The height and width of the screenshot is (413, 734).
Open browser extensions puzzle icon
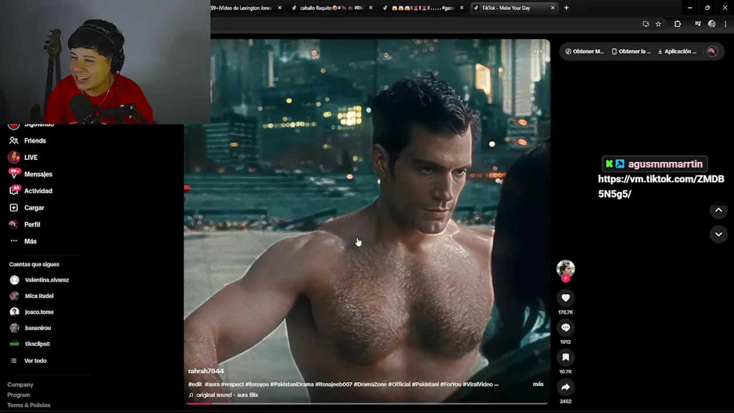677,24
